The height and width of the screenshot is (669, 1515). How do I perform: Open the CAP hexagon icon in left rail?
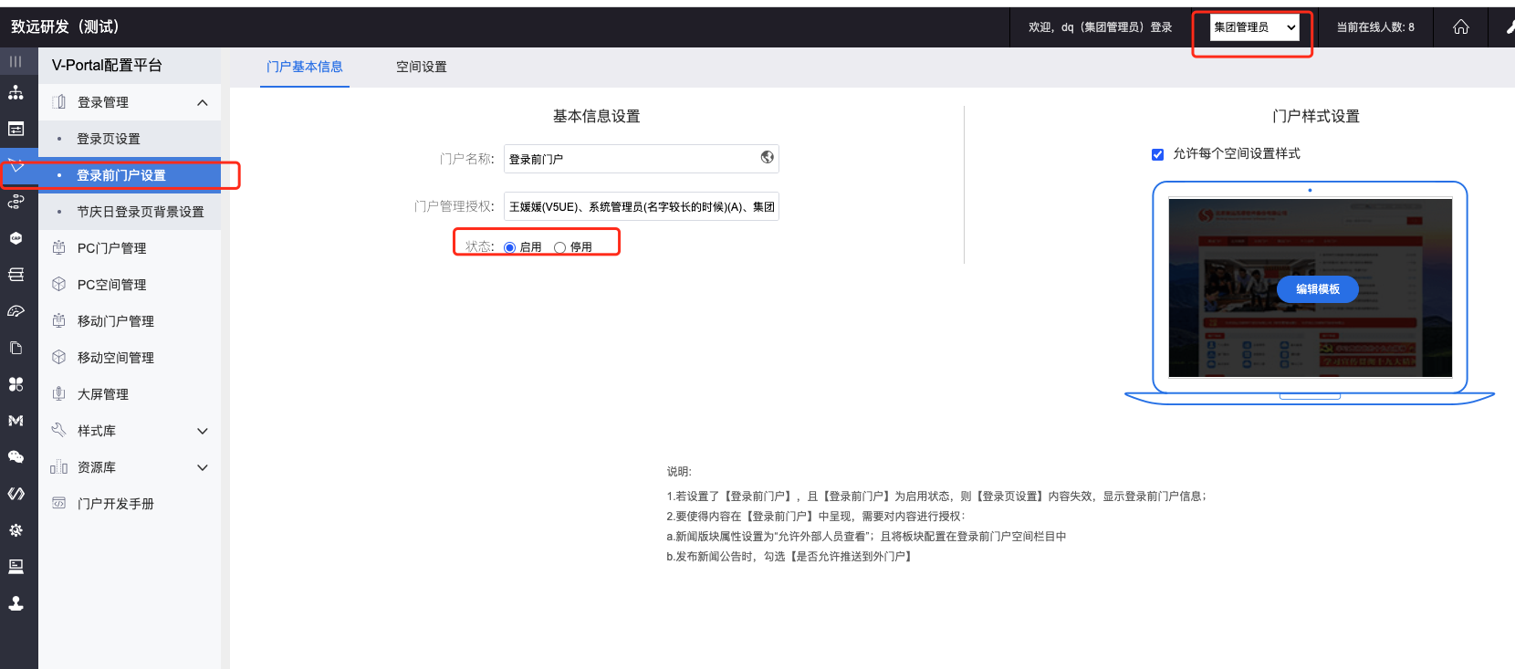click(x=16, y=238)
